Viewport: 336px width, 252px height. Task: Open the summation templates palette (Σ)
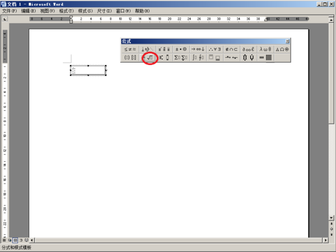click(181, 58)
